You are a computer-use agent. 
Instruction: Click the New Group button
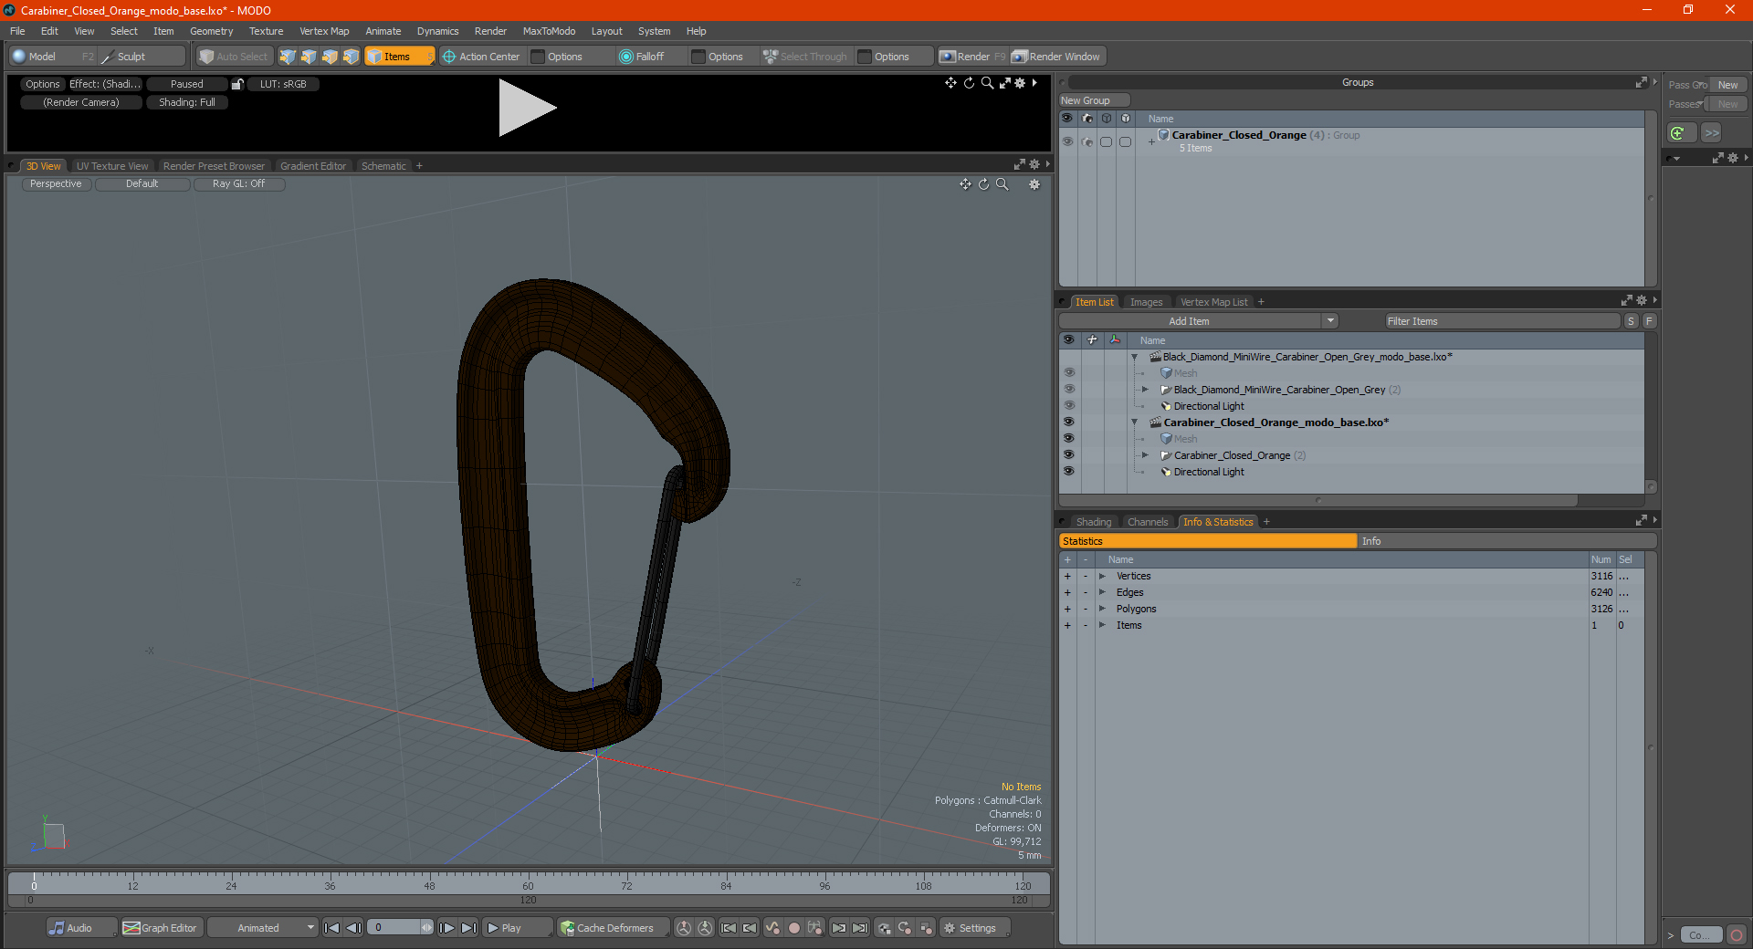point(1094,100)
